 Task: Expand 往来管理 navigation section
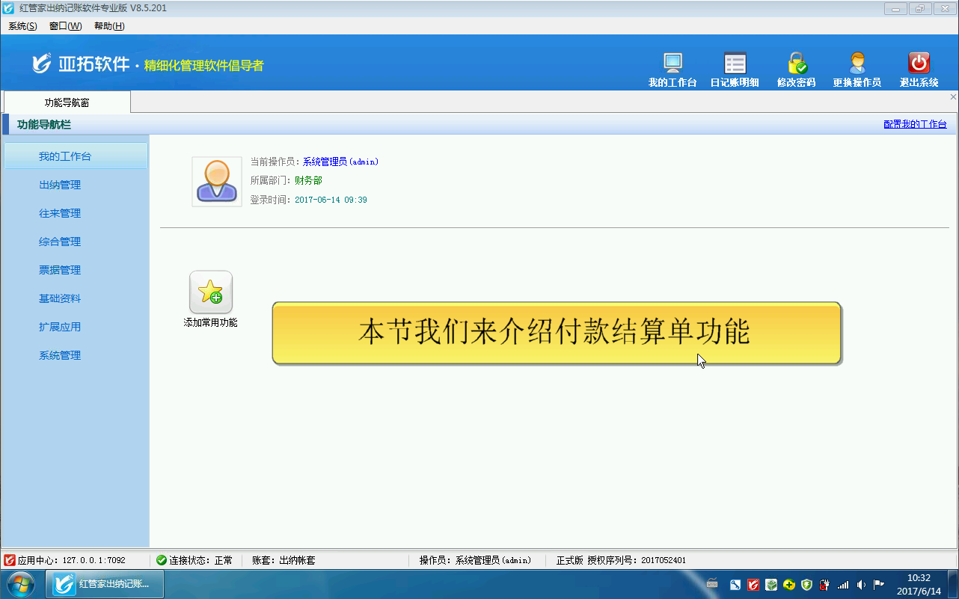point(60,213)
